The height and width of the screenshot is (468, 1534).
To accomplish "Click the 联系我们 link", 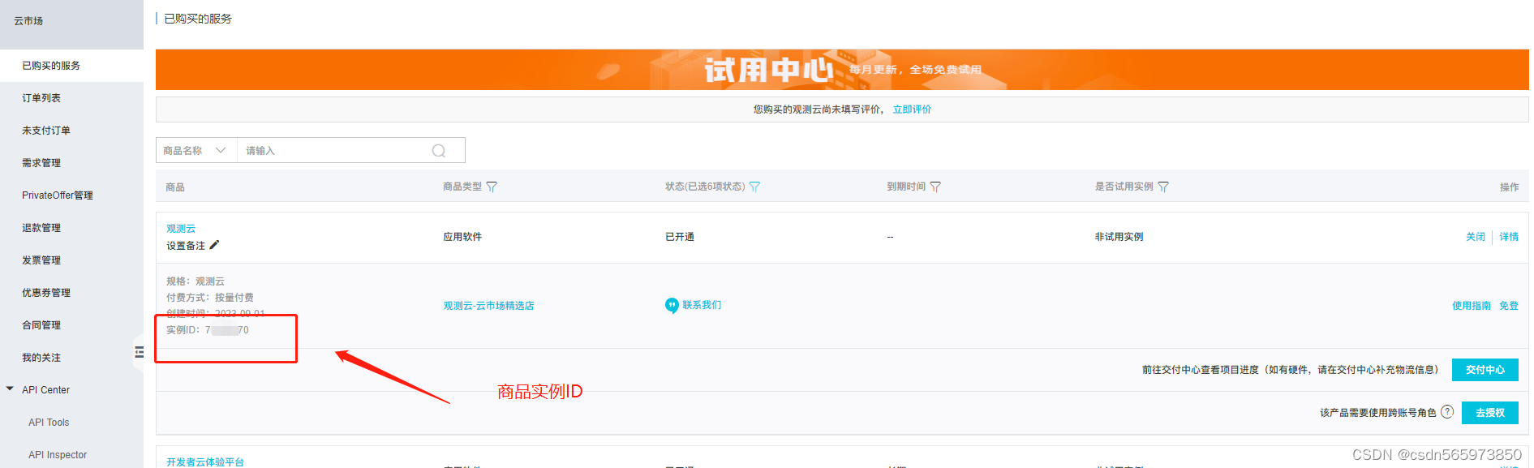I will 702,305.
